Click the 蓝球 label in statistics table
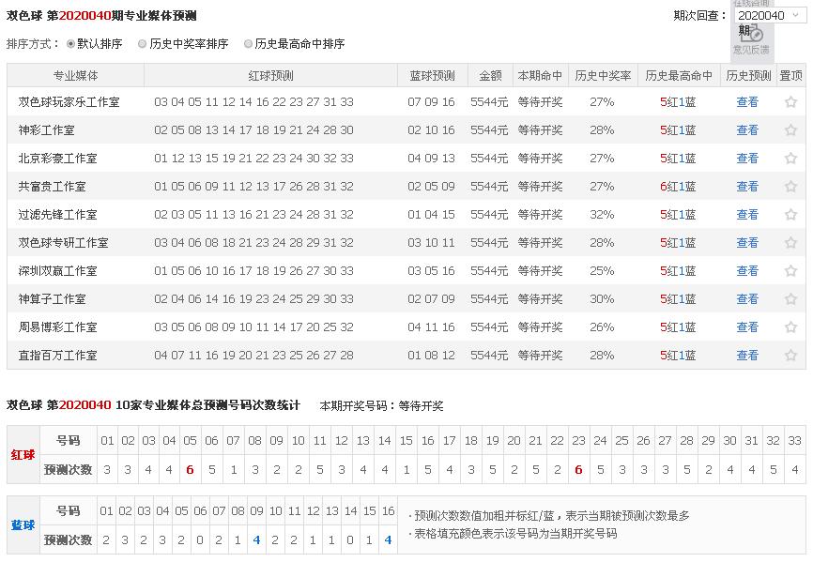Image resolution: width=813 pixels, height=562 pixels. click(23, 525)
